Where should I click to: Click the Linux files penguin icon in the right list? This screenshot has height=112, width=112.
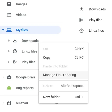click(x=81, y=31)
